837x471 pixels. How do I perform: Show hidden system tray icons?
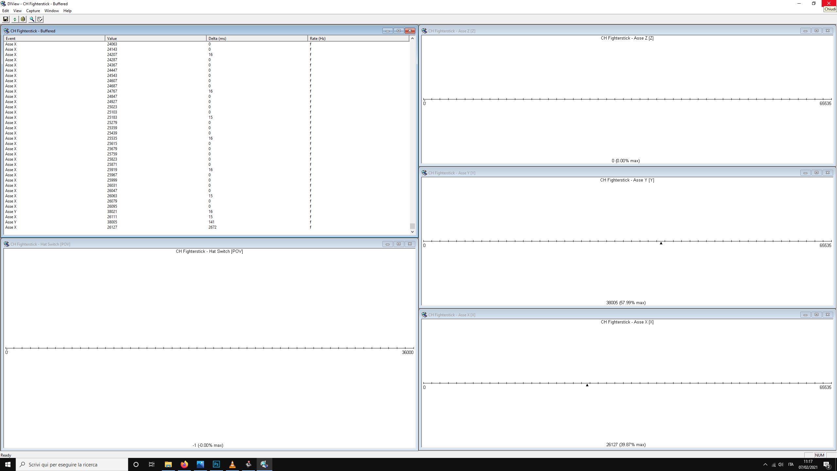coord(765,464)
